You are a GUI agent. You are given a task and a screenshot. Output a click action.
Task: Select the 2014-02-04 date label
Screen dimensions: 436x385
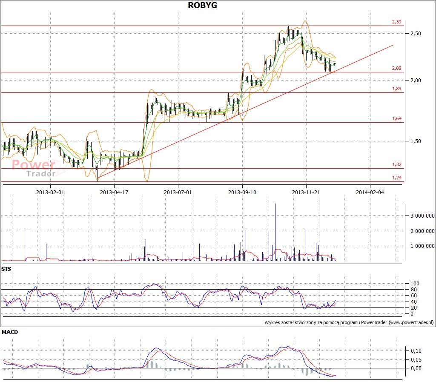tap(370, 192)
